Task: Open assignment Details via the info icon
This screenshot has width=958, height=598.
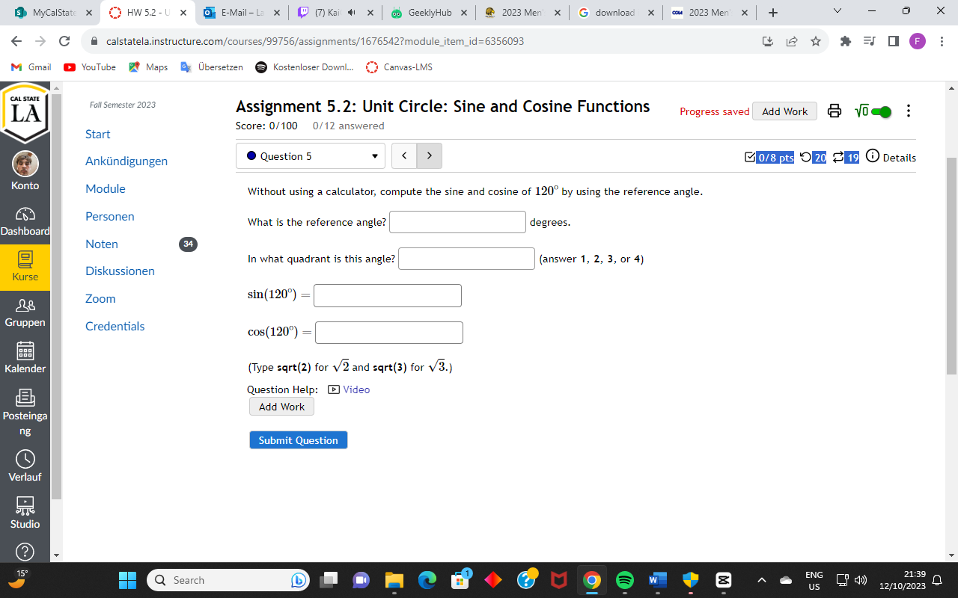Action: click(873, 158)
